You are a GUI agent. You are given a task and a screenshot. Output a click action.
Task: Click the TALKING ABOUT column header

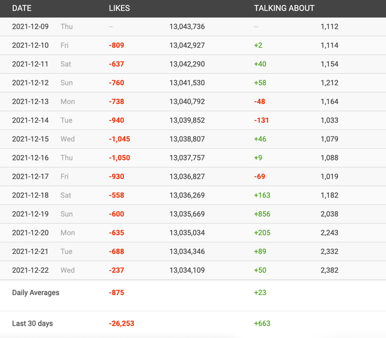click(x=284, y=8)
